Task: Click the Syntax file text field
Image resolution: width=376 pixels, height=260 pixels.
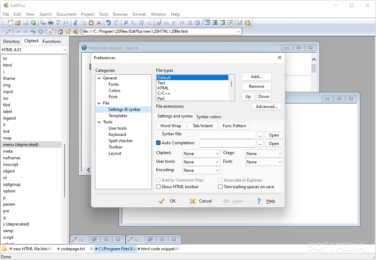Action: [x=227, y=135]
